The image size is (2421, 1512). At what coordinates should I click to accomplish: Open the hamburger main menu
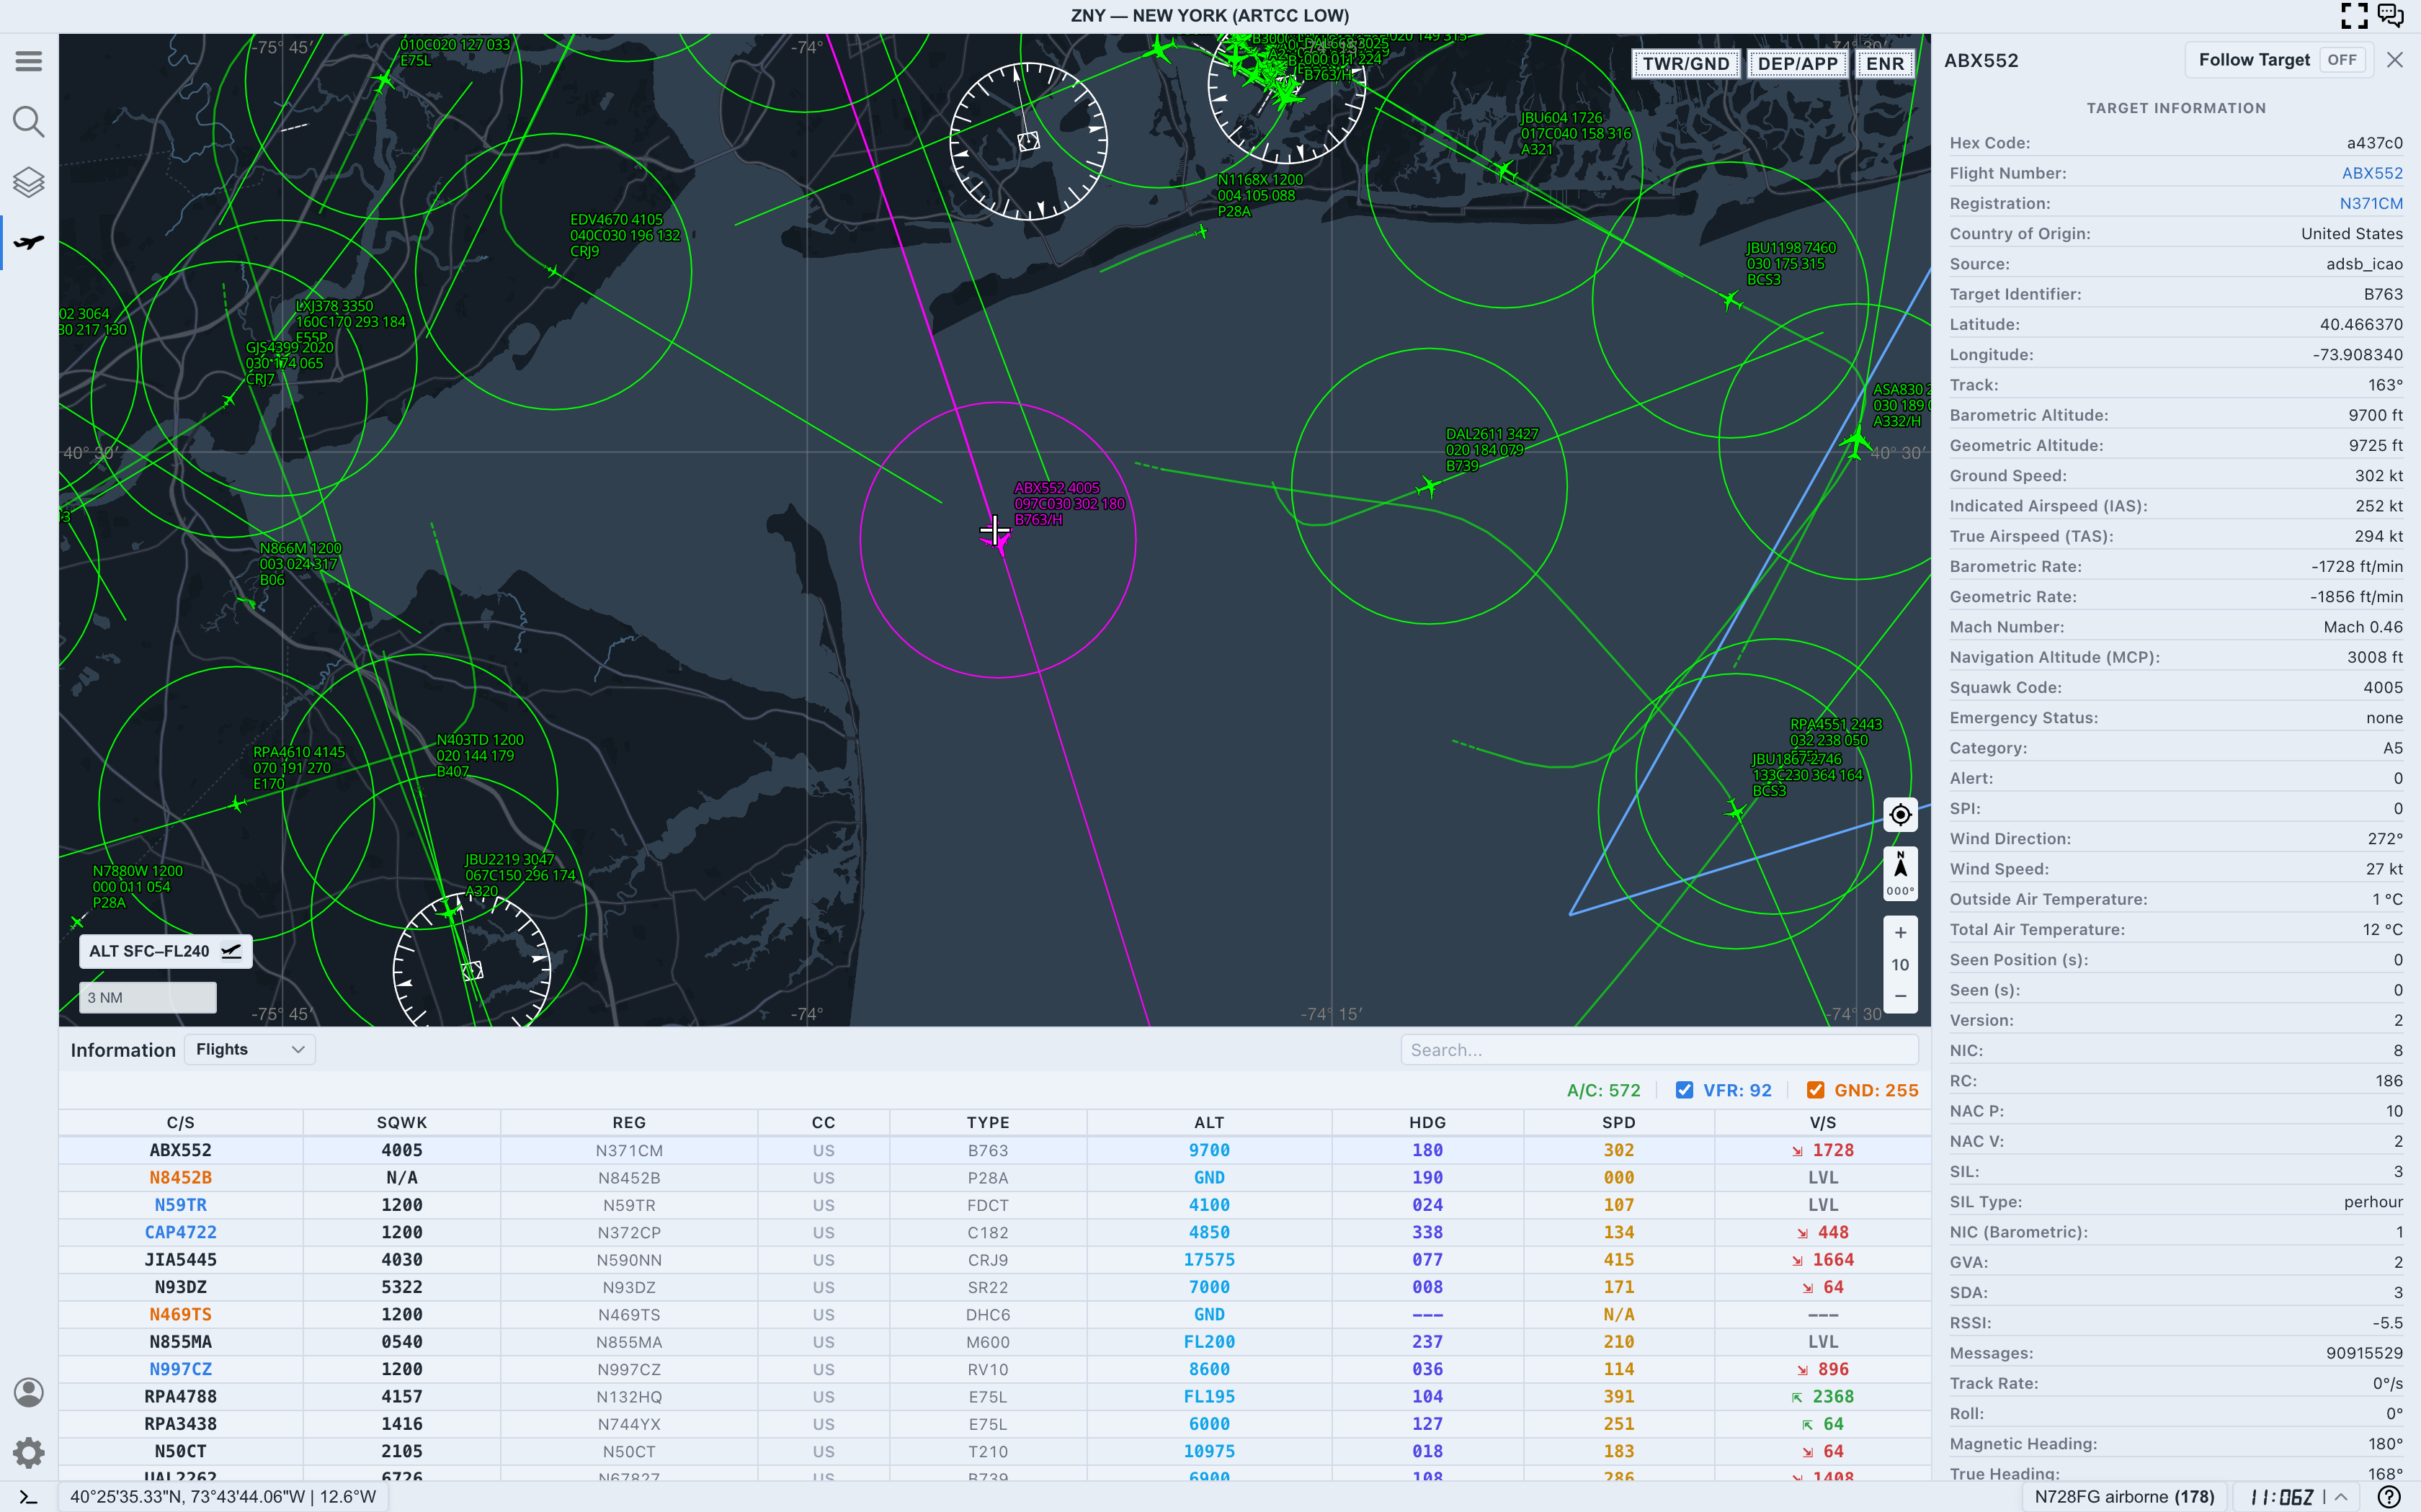pyautogui.click(x=28, y=62)
